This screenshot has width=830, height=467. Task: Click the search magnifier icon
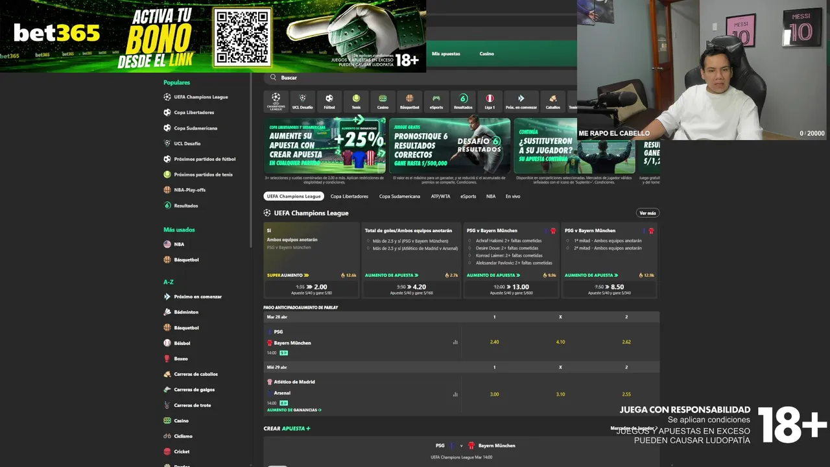coord(274,78)
